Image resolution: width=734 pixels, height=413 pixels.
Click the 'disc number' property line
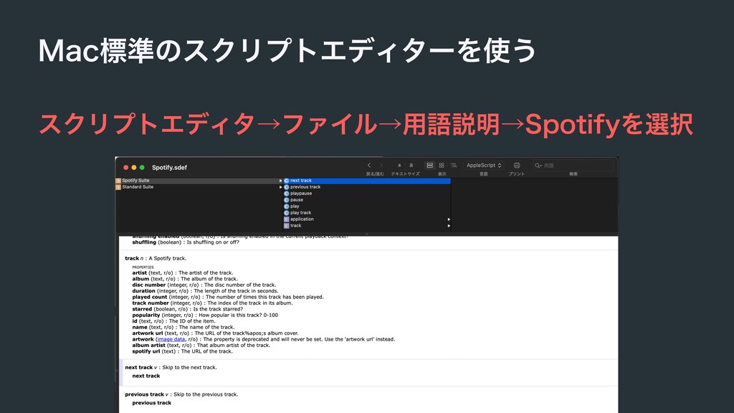click(204, 285)
